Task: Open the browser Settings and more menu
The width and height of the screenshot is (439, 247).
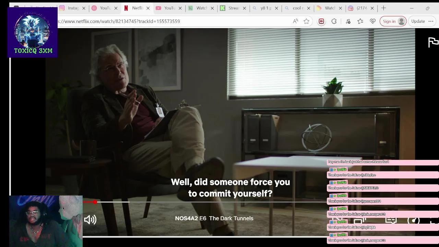Action: coord(431,21)
